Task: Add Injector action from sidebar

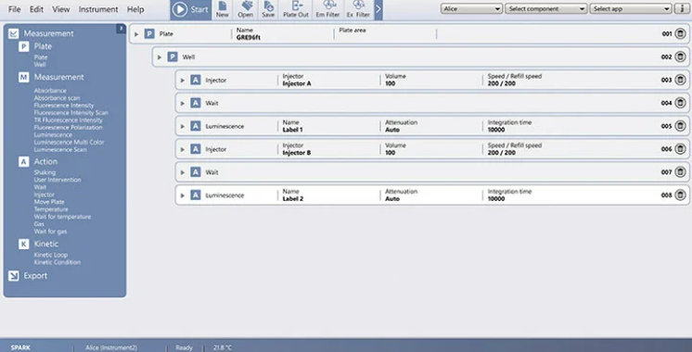Action: coord(45,195)
